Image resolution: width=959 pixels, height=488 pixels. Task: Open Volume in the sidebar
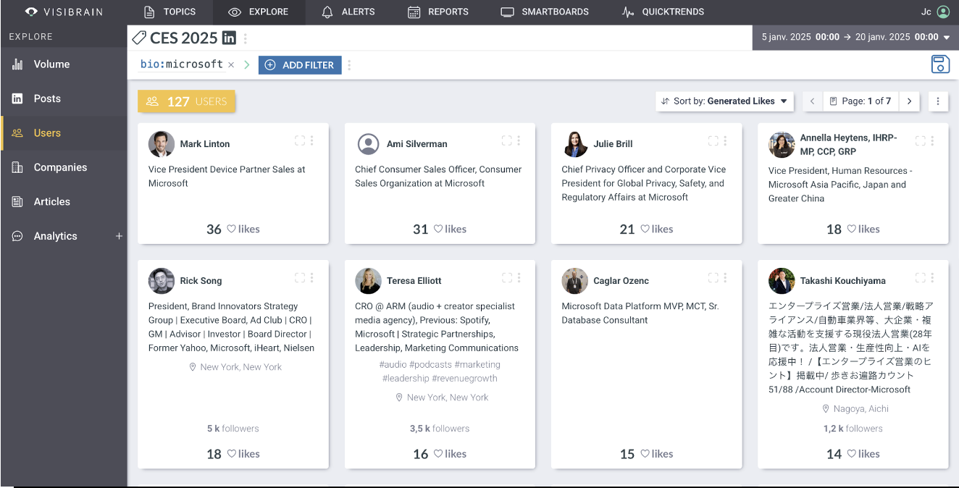[51, 64]
